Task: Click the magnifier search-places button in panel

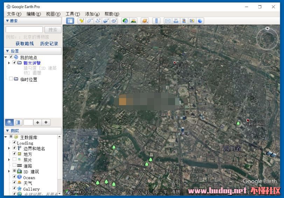Action: click(9, 122)
